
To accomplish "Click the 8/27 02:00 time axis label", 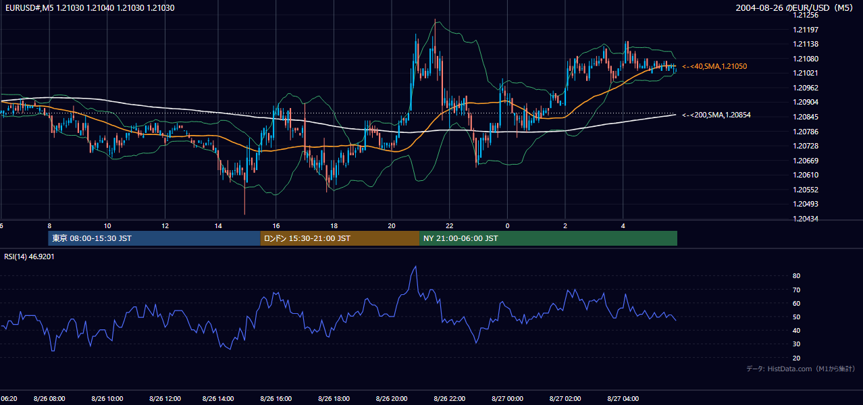I will [x=565, y=399].
